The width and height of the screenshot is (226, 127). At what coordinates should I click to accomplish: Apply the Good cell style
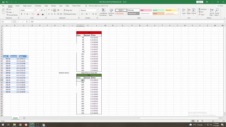click(x=158, y=10)
